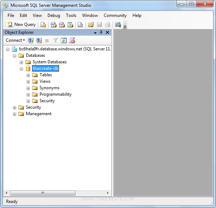This screenshot has height=208, width=216.
Task: Click the Stop square icon
Action: (47, 41)
